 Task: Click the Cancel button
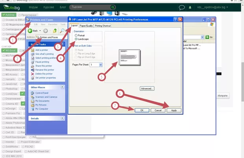click(x=158, y=110)
